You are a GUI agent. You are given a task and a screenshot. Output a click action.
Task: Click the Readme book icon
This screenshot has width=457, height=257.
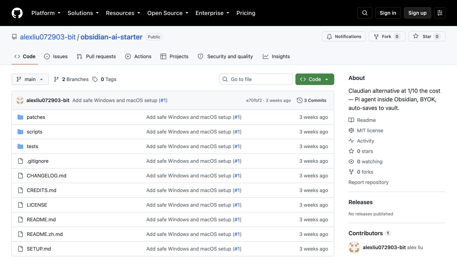coord(351,120)
